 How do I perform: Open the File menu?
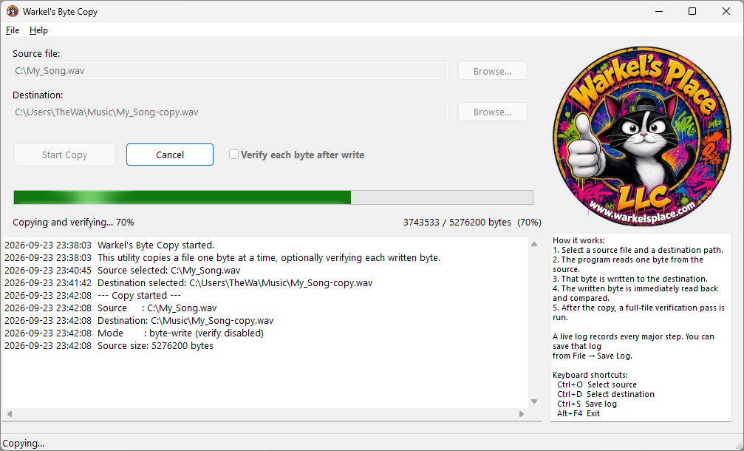tap(13, 30)
